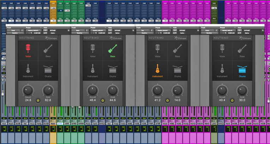The width and height of the screenshot is (270, 144).
Task: Pick Bass icon in Instrument-mode Neutrino window
Action: [178, 49]
